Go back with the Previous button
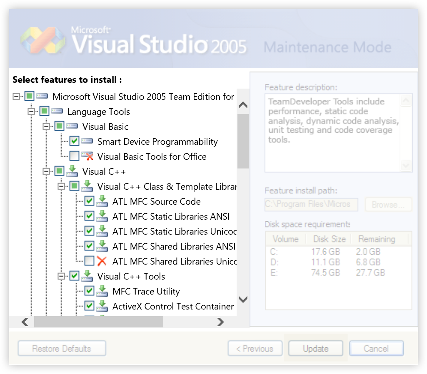 [255, 348]
